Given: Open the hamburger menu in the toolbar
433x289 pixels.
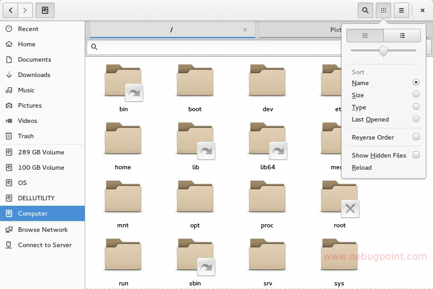Looking at the screenshot, I should [401, 10].
